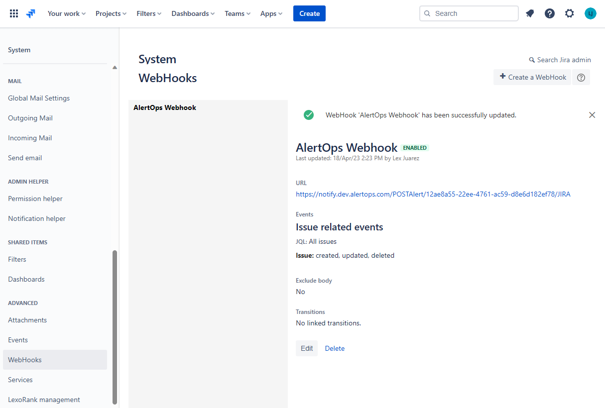
Task: Click the WebHooks help icon button
Action: (581, 77)
